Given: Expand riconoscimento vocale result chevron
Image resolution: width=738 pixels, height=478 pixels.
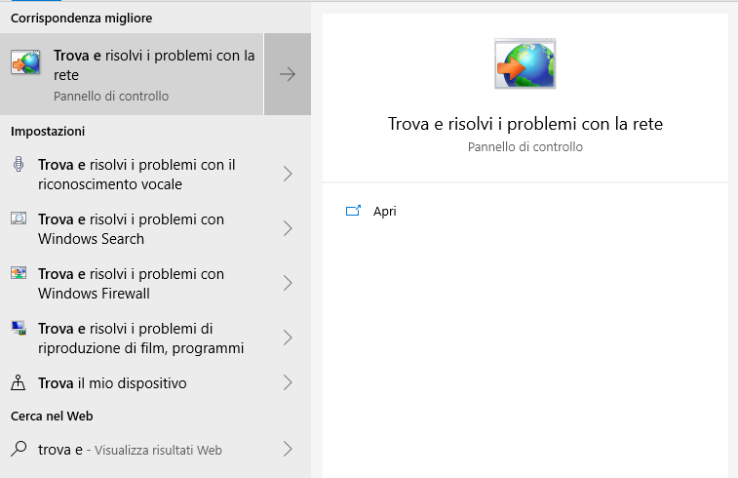Looking at the screenshot, I should pyautogui.click(x=288, y=174).
